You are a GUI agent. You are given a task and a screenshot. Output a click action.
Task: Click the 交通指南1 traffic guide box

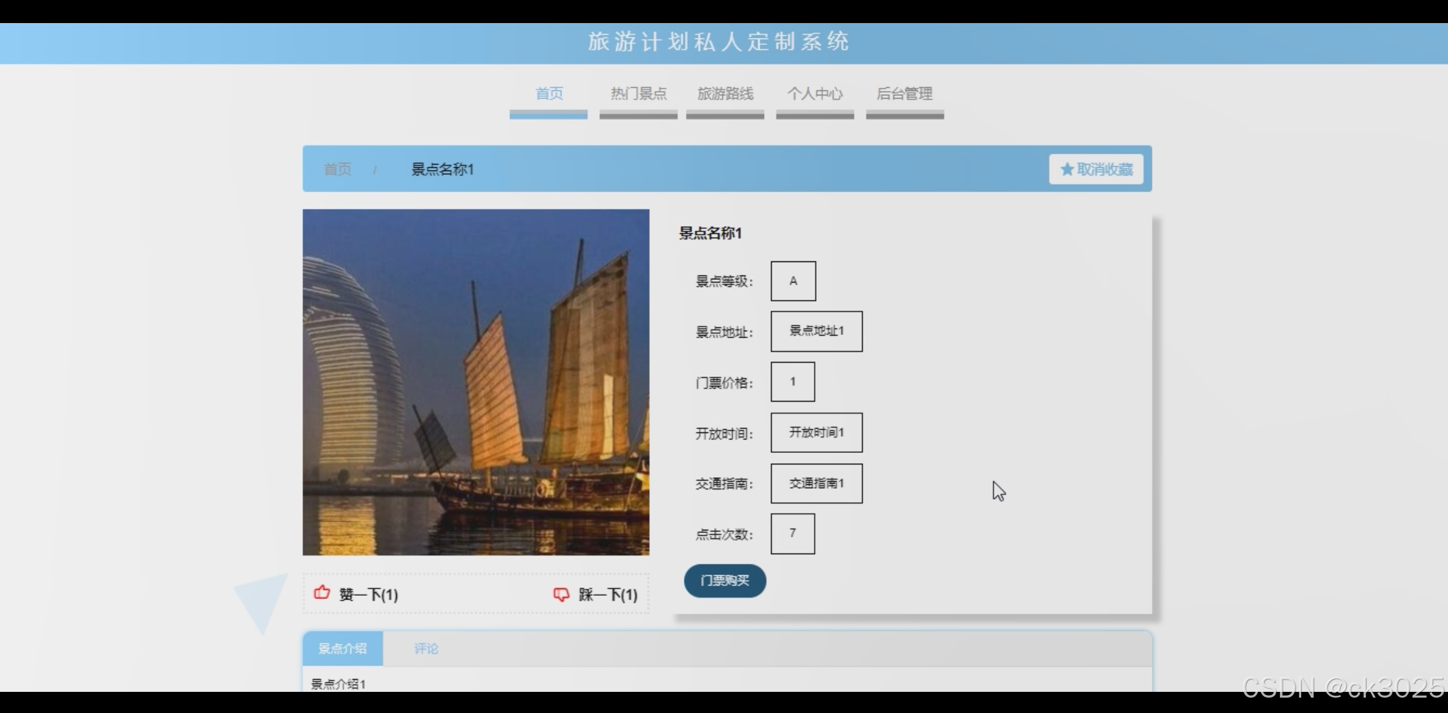[816, 483]
